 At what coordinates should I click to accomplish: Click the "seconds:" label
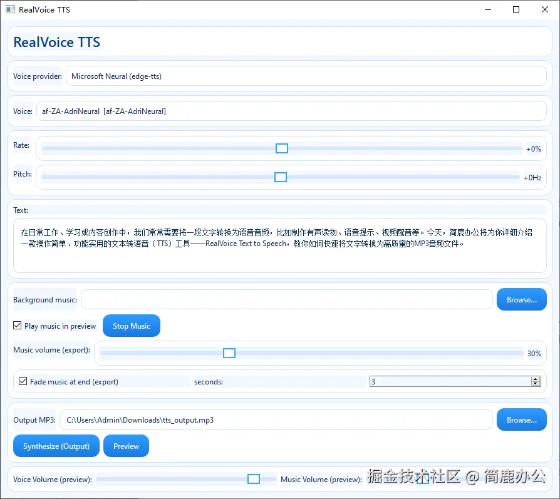[x=209, y=381]
